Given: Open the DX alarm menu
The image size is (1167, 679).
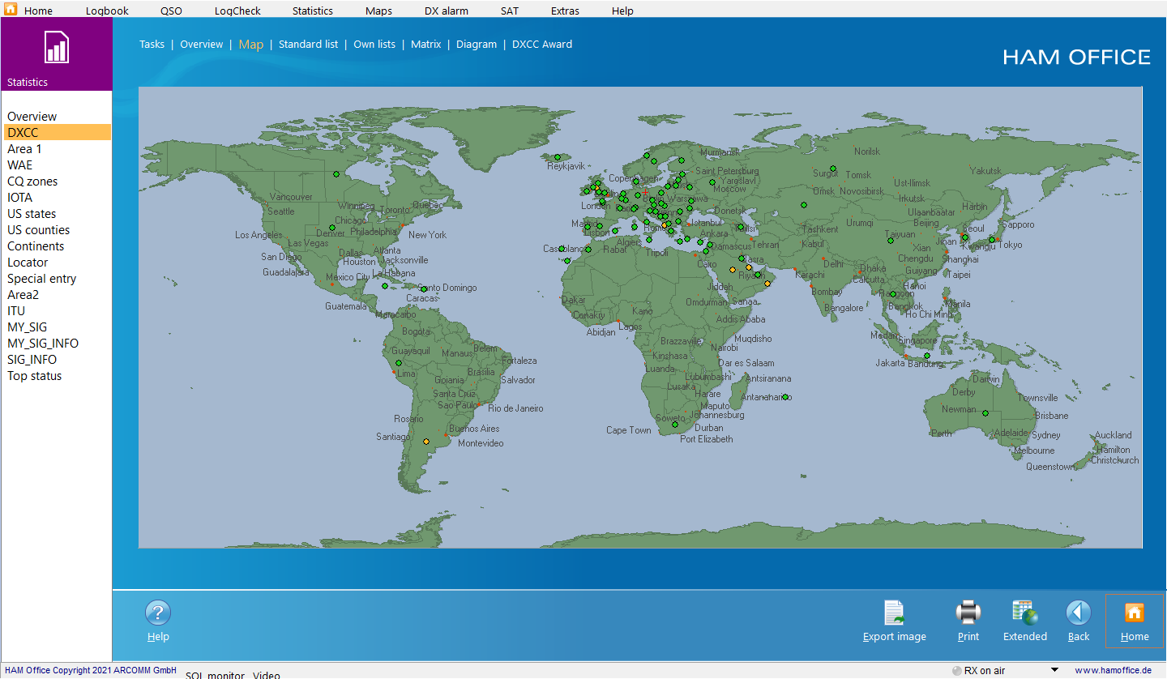Looking at the screenshot, I should point(447,11).
